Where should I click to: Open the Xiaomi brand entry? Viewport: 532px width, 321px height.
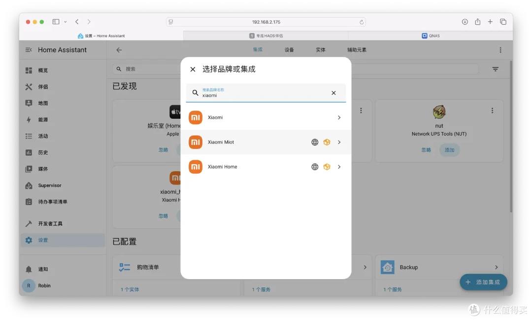266,117
